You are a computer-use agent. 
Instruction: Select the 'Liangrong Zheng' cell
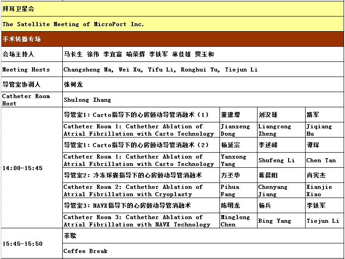pyautogui.click(x=281, y=130)
